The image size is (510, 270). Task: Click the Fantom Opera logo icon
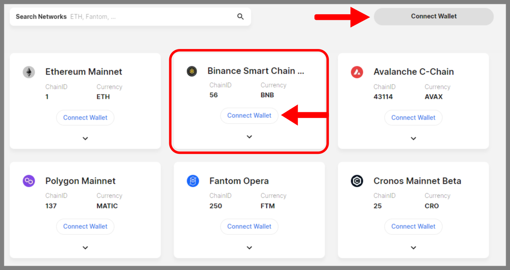[193, 181]
